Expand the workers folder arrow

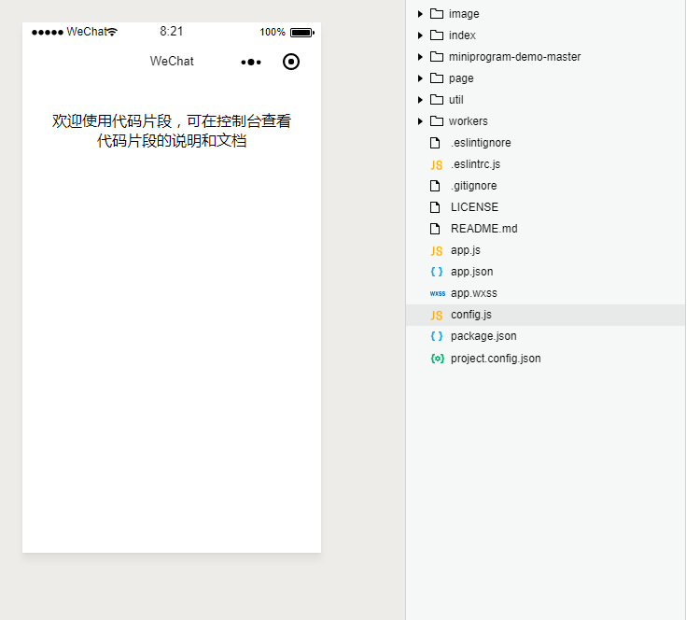pos(420,121)
